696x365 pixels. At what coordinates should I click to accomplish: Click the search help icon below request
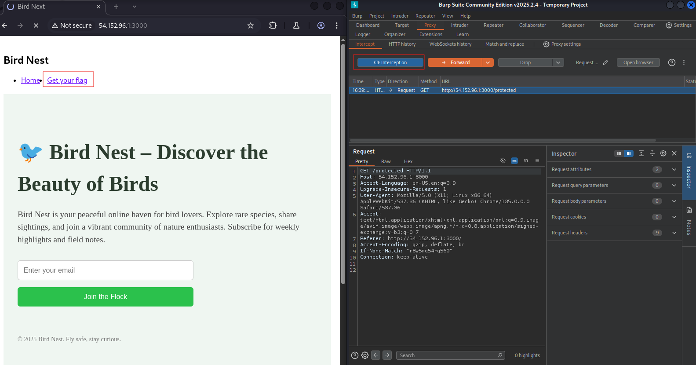(x=355, y=355)
